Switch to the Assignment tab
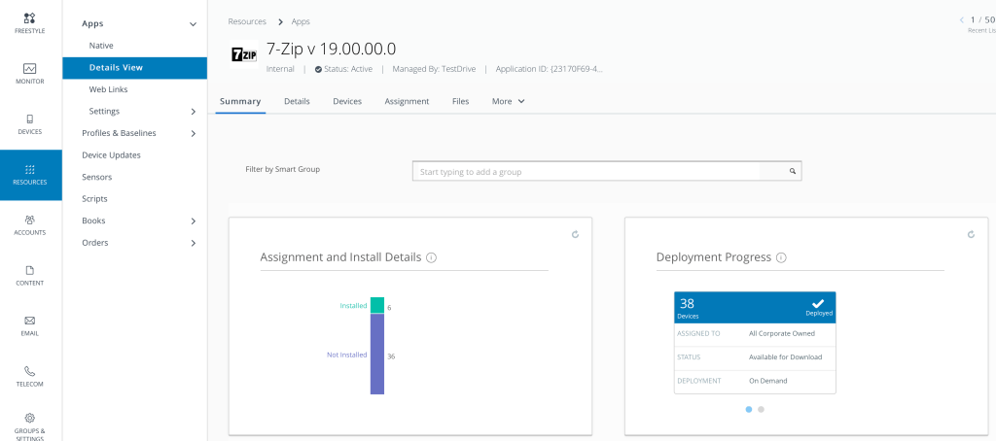The height and width of the screenshot is (441, 996). [407, 101]
